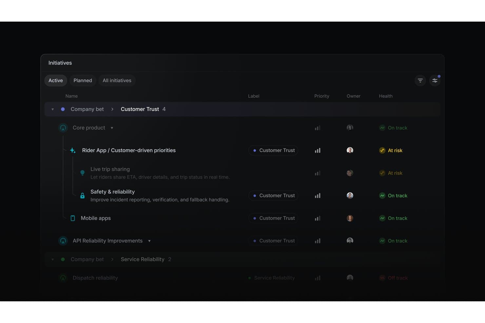This screenshot has width=485, height=323.
Task: Click the Dispatch reliability initiative icon
Action: (63, 278)
